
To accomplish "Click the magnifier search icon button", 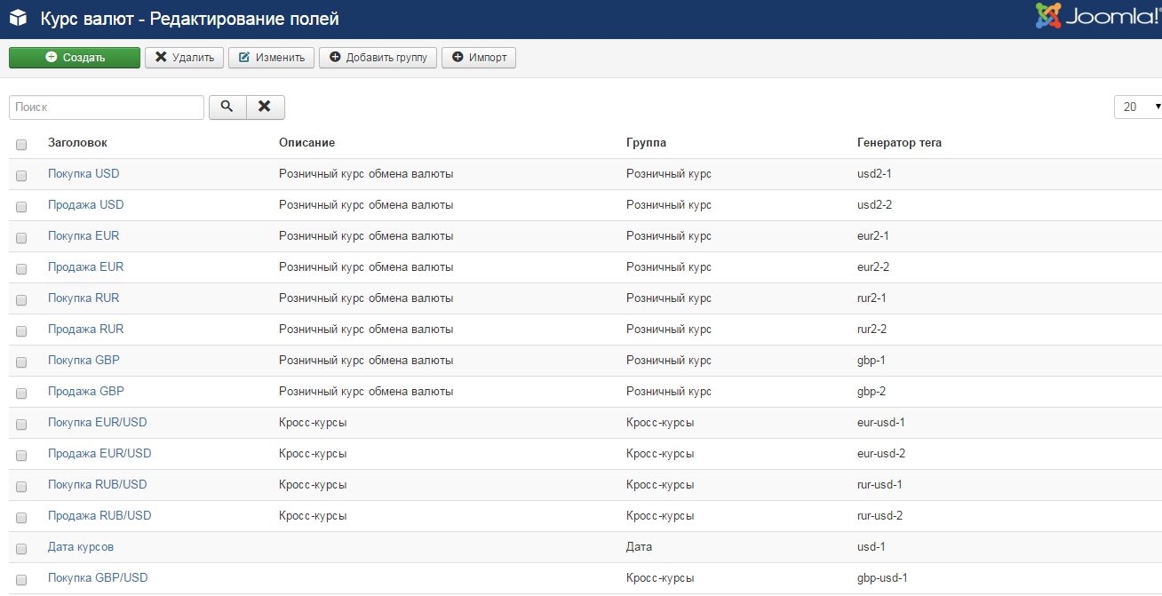I will [x=227, y=107].
